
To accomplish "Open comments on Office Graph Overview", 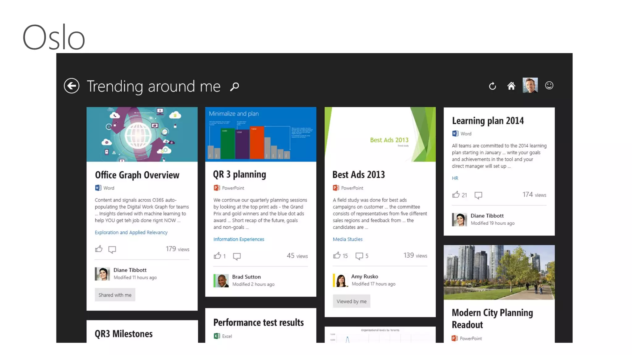I will coord(112,249).
